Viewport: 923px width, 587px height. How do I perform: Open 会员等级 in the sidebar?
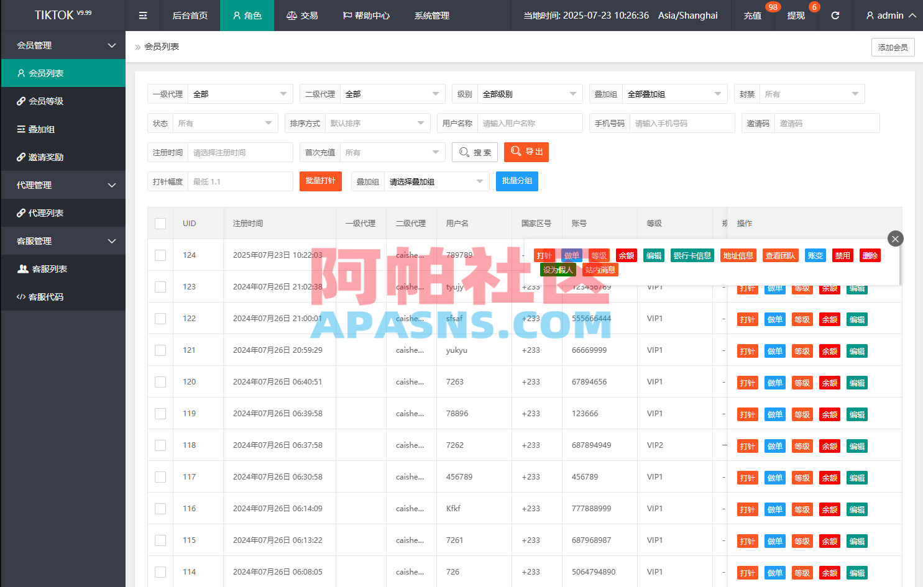(63, 101)
